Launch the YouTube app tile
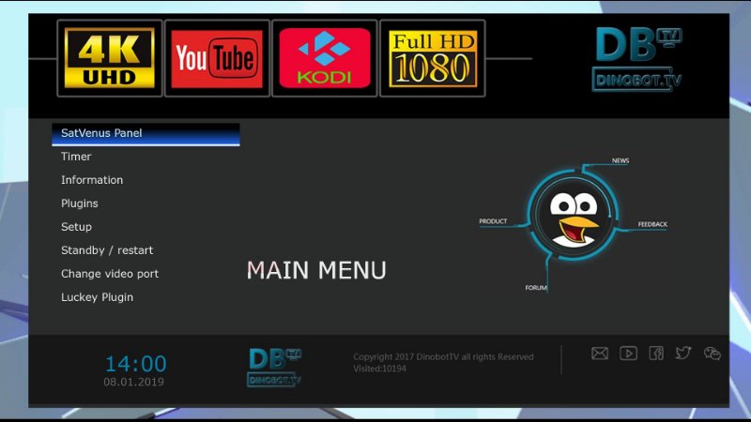Image resolution: width=751 pixels, height=422 pixels. click(x=217, y=58)
